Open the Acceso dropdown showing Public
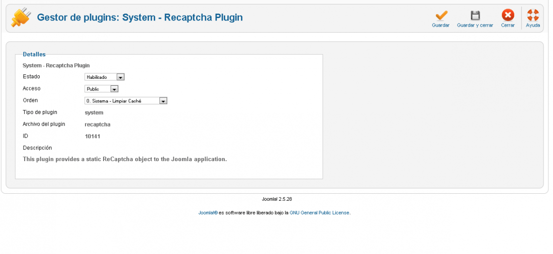Screen dimensions: 553x254 tap(101, 89)
